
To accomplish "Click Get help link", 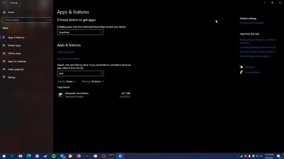I will pos(249,67).
